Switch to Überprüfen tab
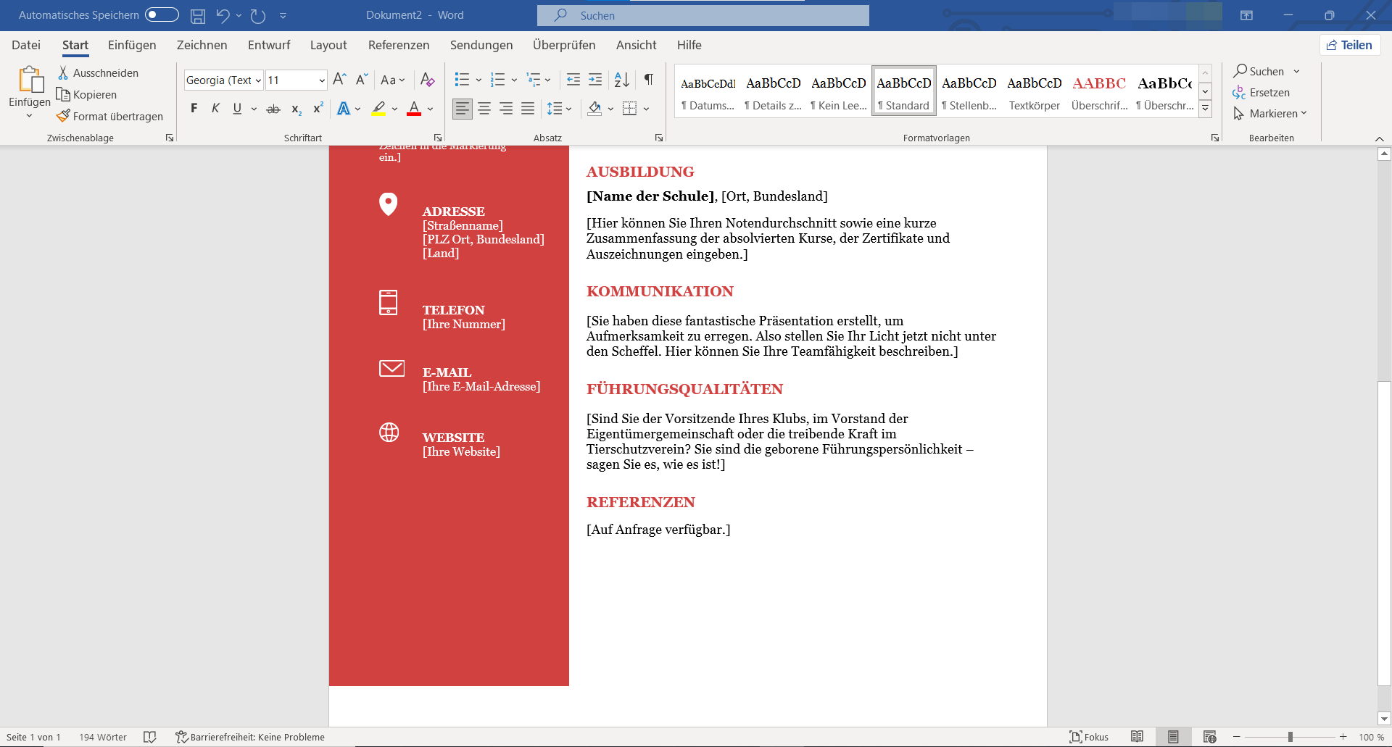Viewport: 1392px width, 747px height. pyautogui.click(x=564, y=45)
